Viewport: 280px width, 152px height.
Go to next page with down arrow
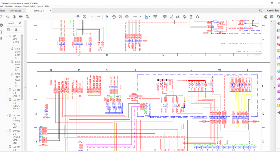point(85,17)
